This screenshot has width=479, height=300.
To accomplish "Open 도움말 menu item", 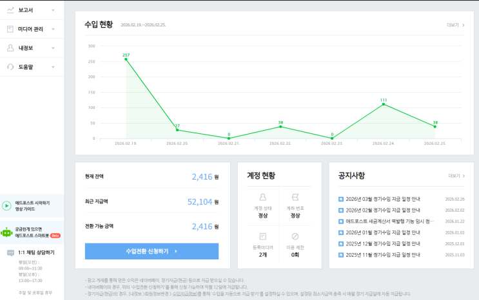I will click(x=32, y=67).
